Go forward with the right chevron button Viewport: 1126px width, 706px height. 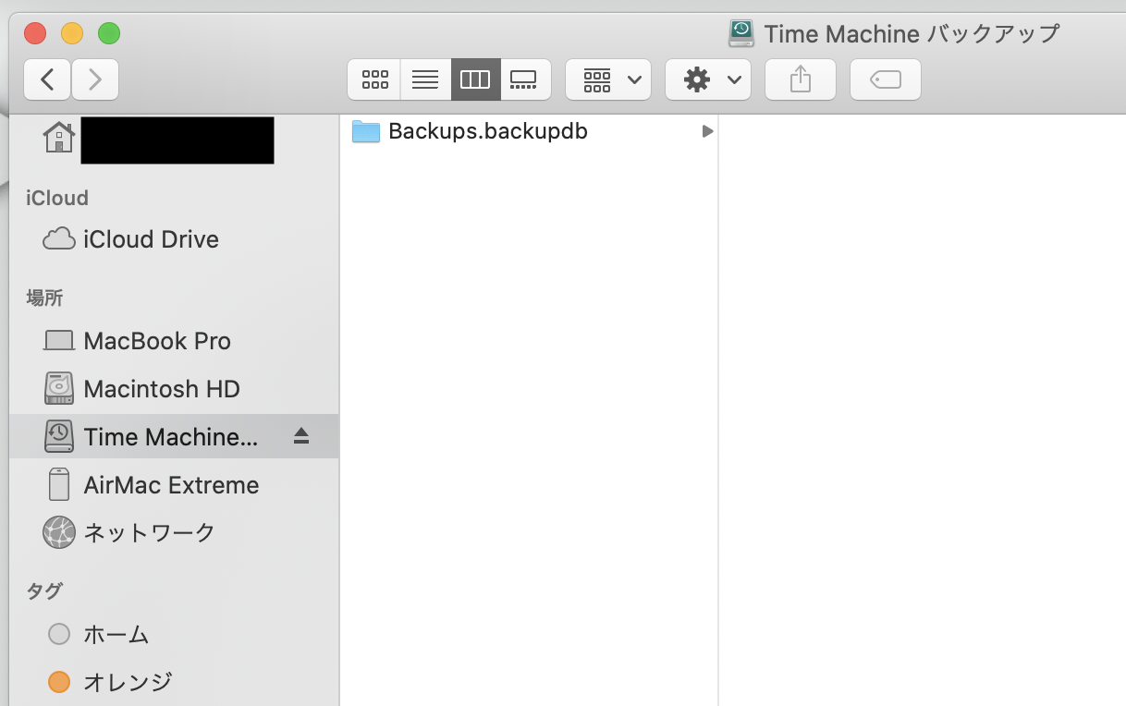pyautogui.click(x=95, y=79)
